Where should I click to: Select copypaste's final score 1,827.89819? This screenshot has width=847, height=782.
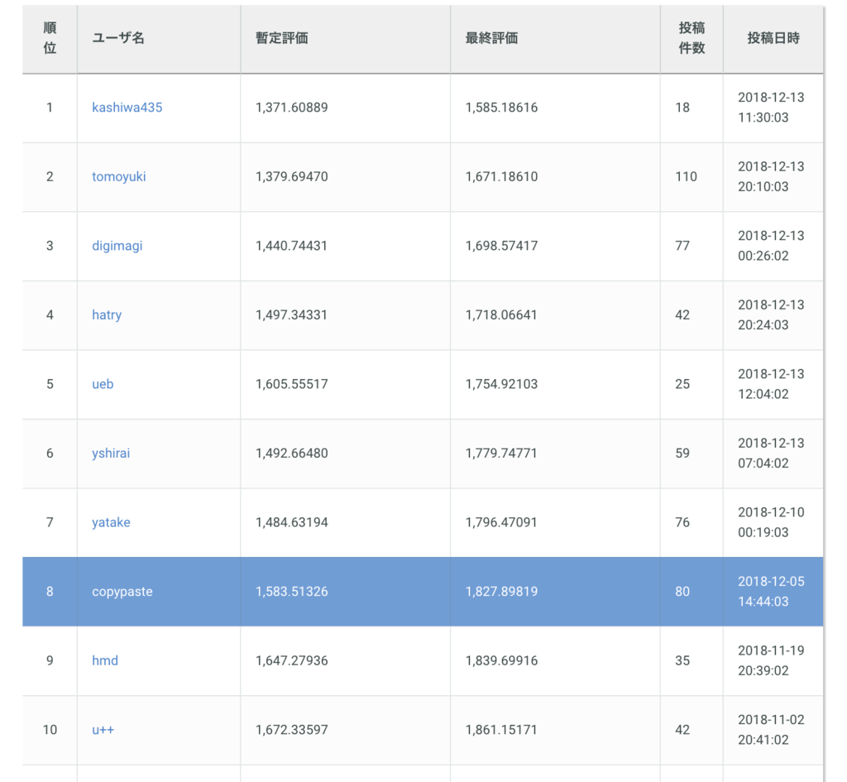502,592
